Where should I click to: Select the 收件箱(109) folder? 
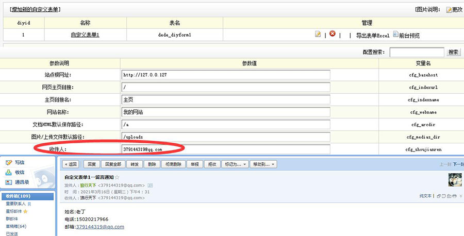[28, 196]
